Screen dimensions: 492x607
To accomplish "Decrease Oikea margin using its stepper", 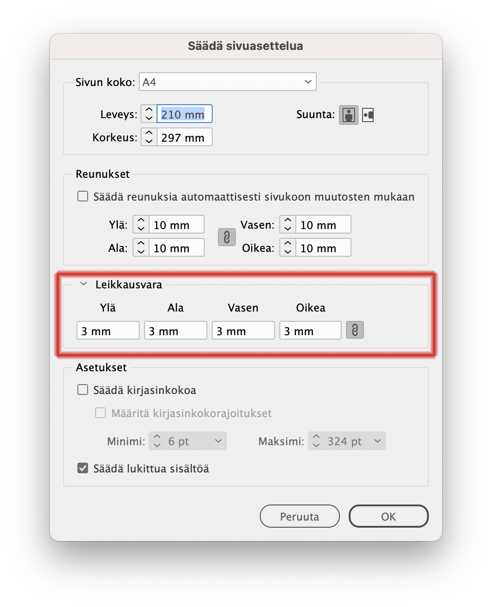I will 287,252.
